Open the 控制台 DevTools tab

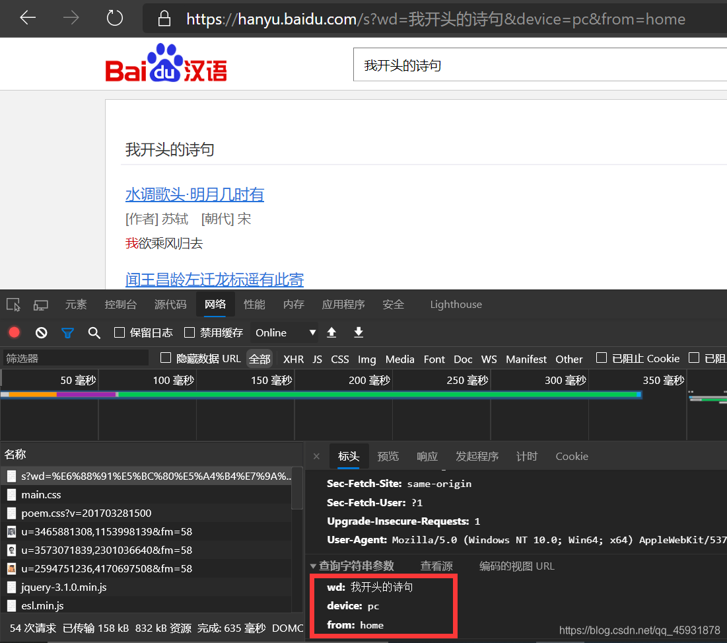(x=121, y=305)
